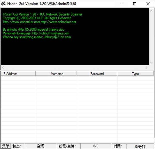Click the Username column header

pos(56,74)
